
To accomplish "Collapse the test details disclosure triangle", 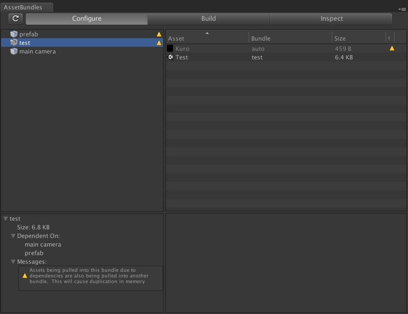I will (5, 218).
